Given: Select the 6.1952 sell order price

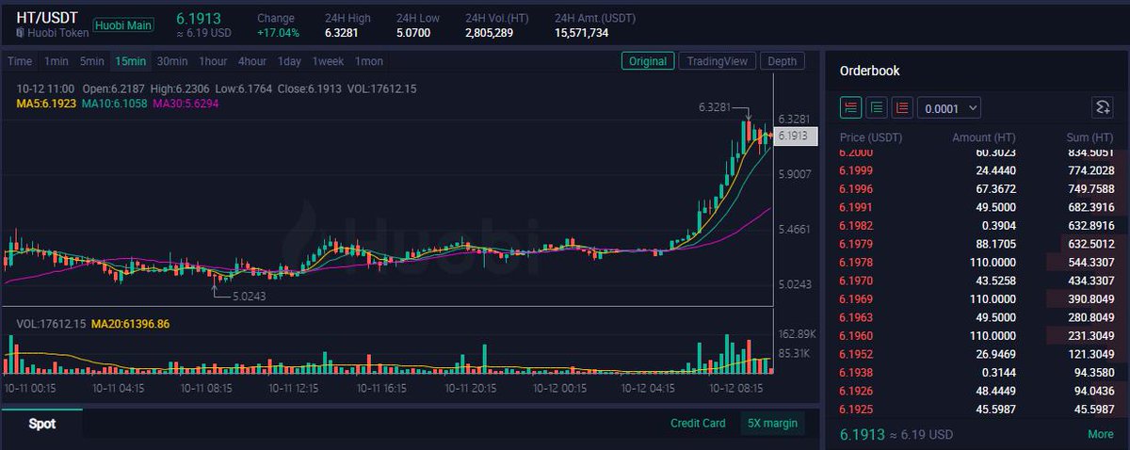Looking at the screenshot, I should pyautogui.click(x=855, y=354).
